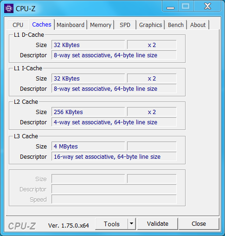Click the L1 I-Cache descriptor field
Image resolution: width=225 pixels, height=236 pixels.
(114, 88)
